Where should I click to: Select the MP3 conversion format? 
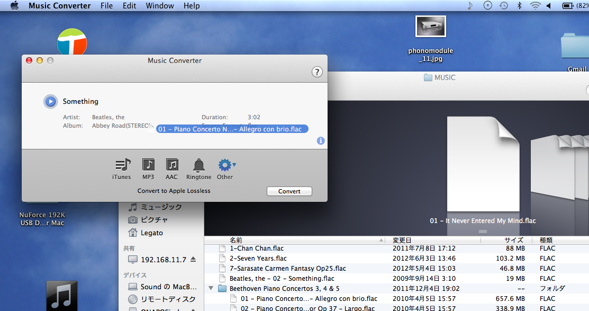(148, 169)
